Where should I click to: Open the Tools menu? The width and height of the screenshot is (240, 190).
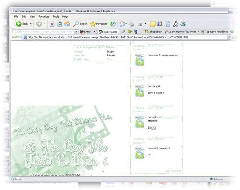pos(56,17)
